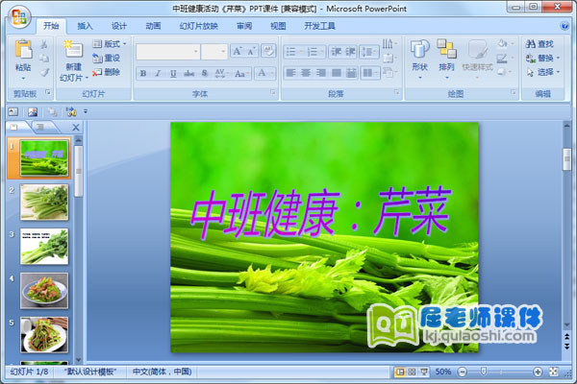Open the Character Spacing dropdown
Viewport: 577px width, 384px height.
click(x=221, y=74)
